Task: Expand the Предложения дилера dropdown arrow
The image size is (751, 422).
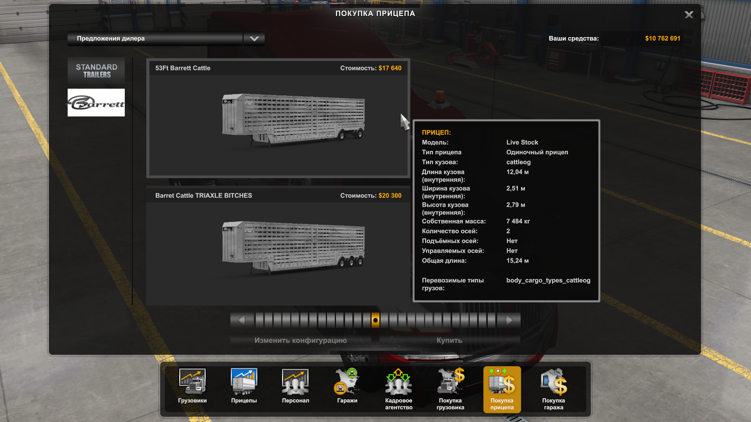Action: click(254, 39)
